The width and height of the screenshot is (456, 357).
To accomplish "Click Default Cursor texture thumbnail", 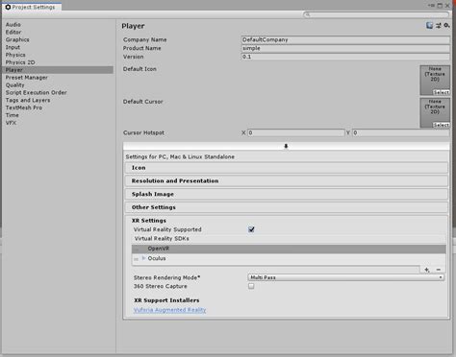I will (x=435, y=112).
